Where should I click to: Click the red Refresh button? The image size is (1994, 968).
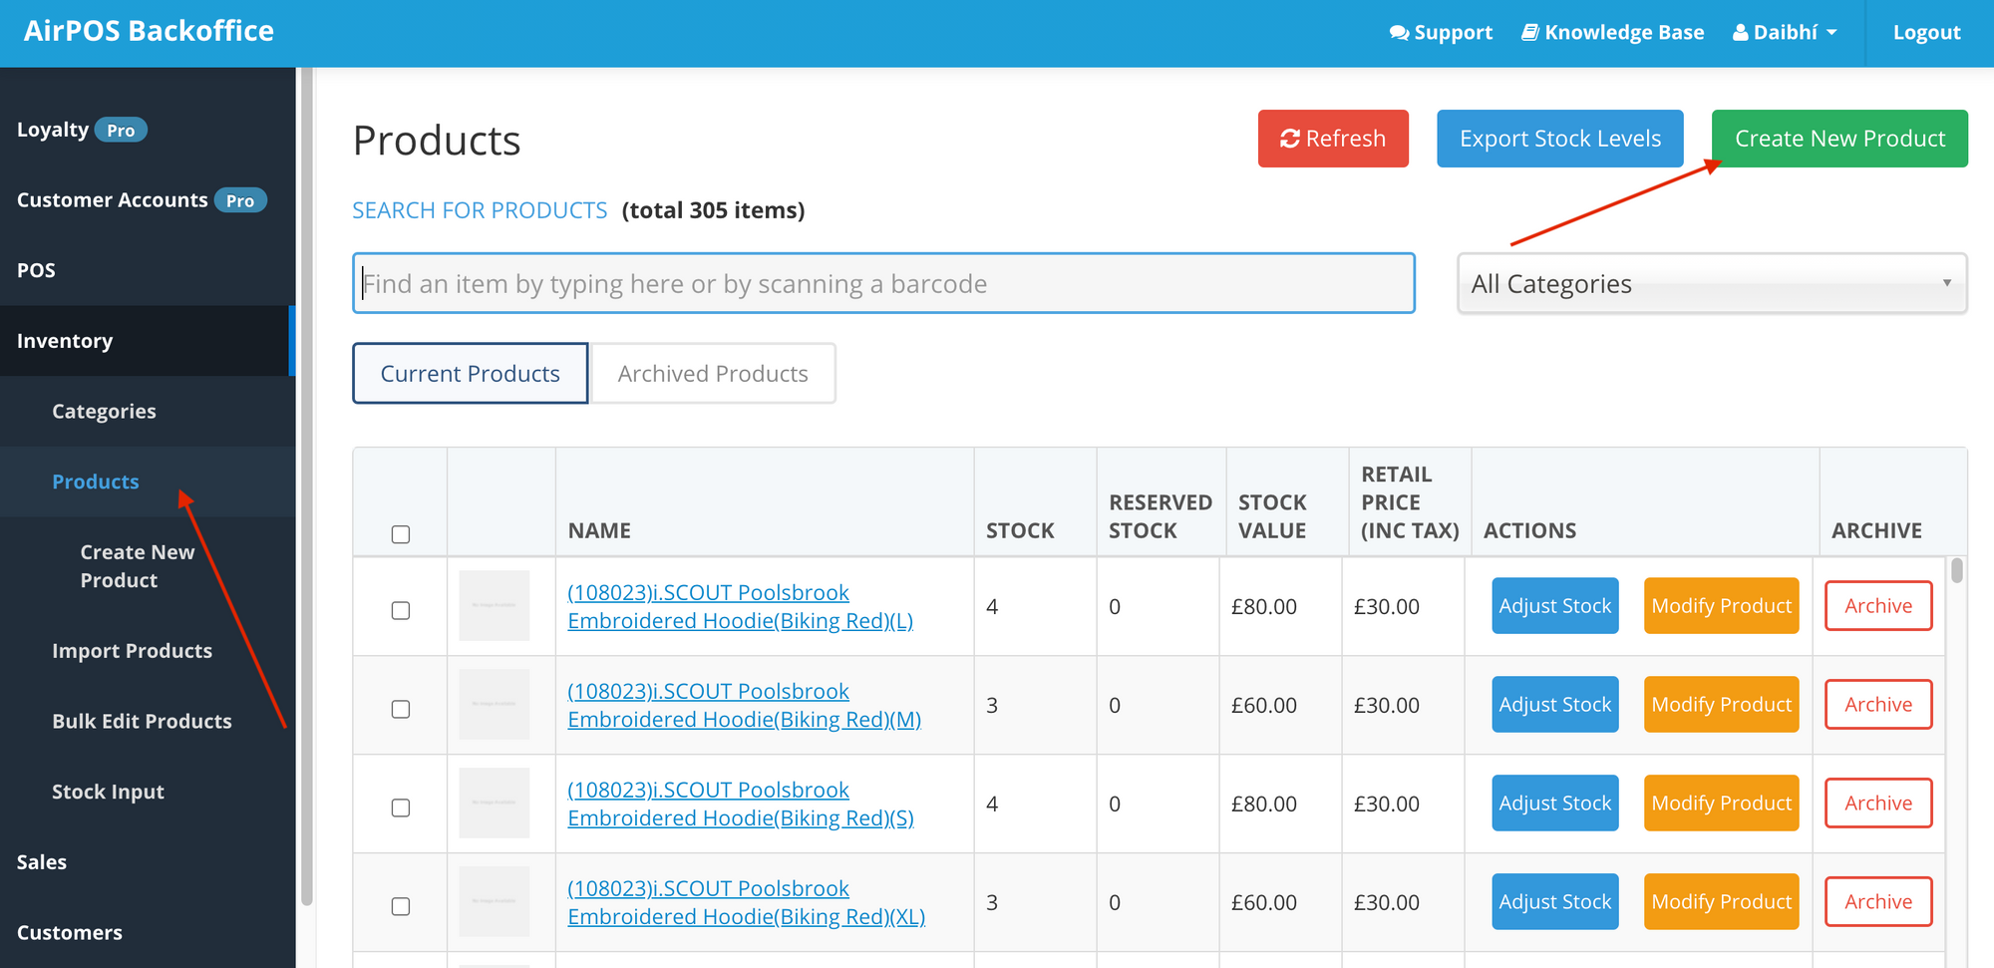(x=1333, y=139)
